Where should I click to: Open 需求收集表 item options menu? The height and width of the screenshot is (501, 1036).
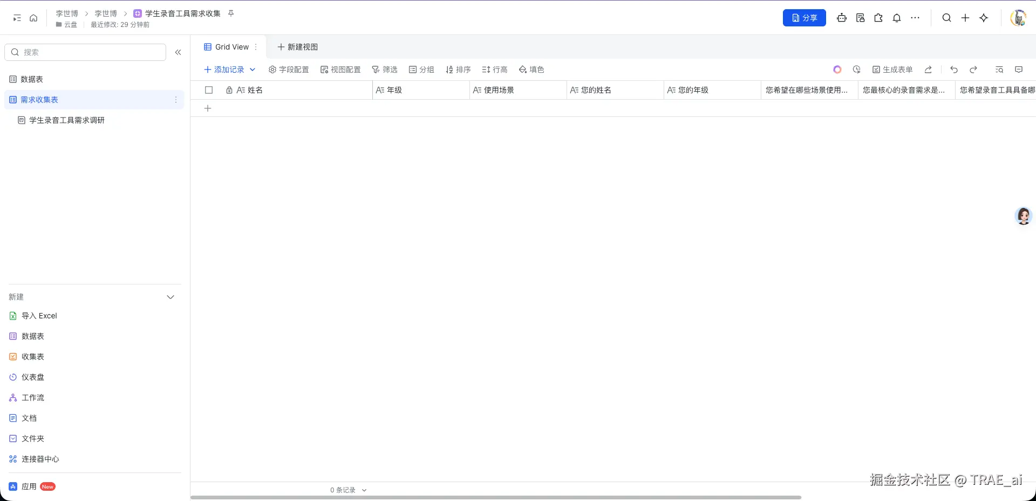coord(176,100)
